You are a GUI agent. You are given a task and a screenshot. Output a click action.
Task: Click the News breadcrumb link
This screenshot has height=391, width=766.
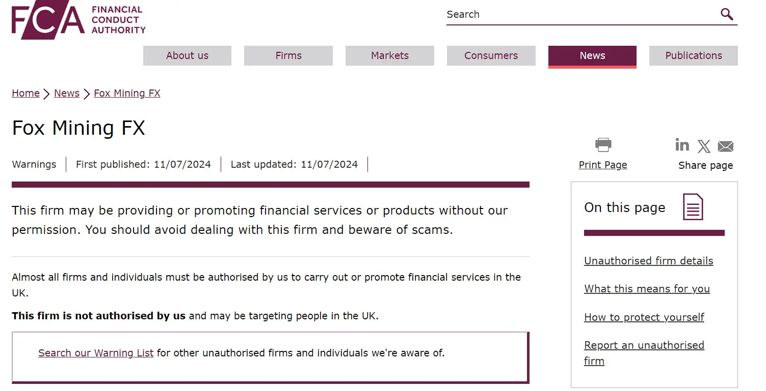[x=67, y=94]
